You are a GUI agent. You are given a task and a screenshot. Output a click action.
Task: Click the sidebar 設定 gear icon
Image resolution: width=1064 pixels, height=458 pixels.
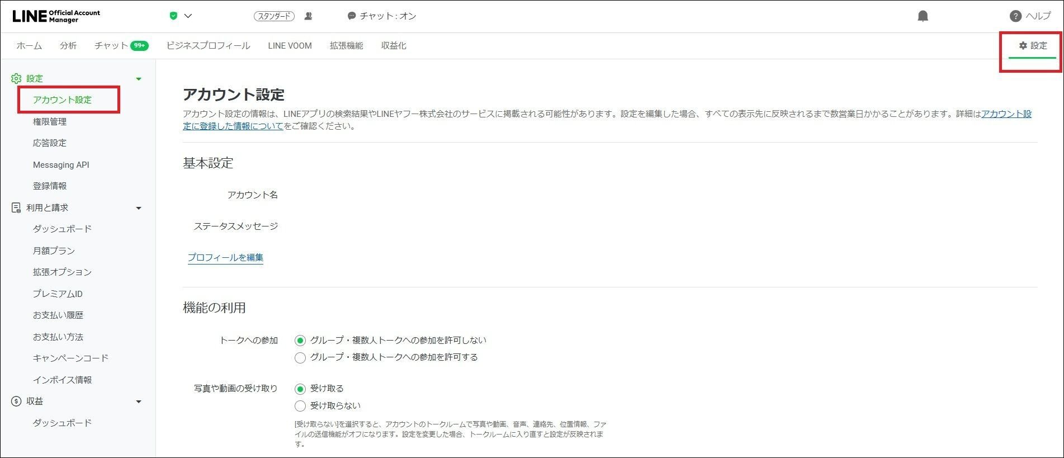pyautogui.click(x=16, y=79)
